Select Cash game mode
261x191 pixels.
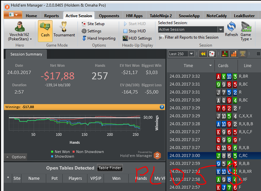[x=45, y=31]
